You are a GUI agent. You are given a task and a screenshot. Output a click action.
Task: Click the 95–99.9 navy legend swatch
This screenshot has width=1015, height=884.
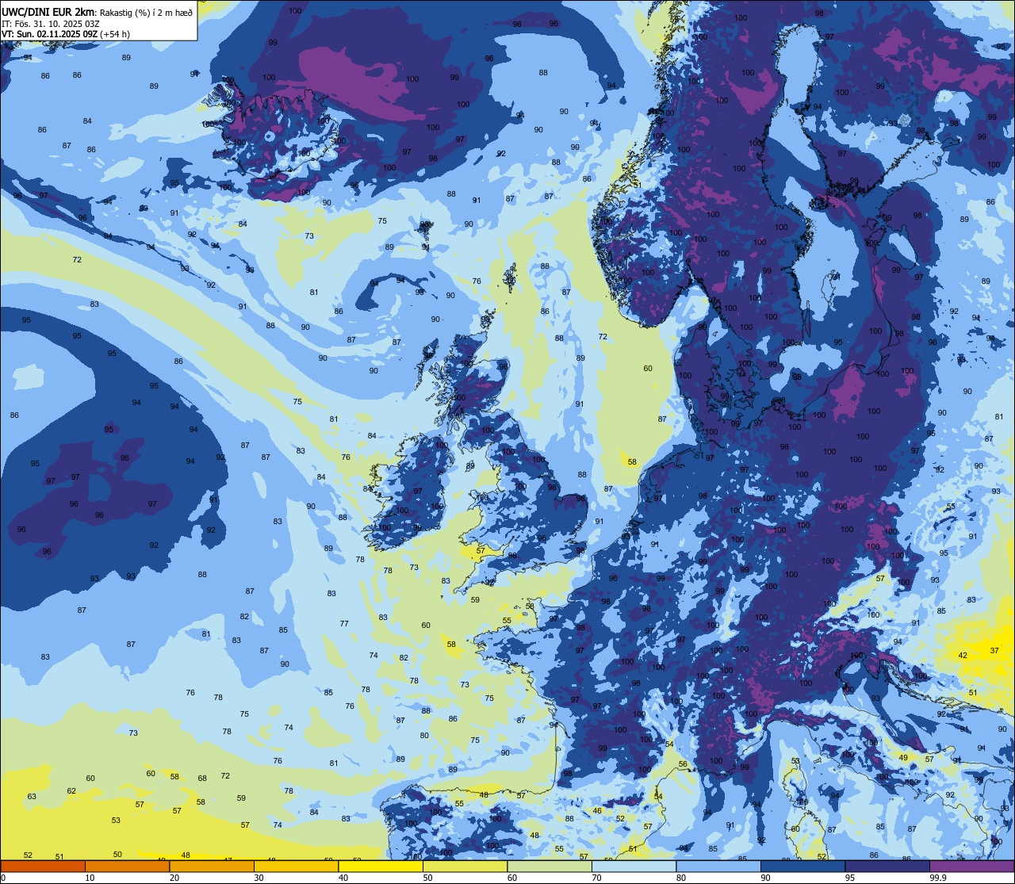tap(887, 867)
